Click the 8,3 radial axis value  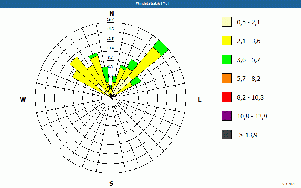[110, 58]
